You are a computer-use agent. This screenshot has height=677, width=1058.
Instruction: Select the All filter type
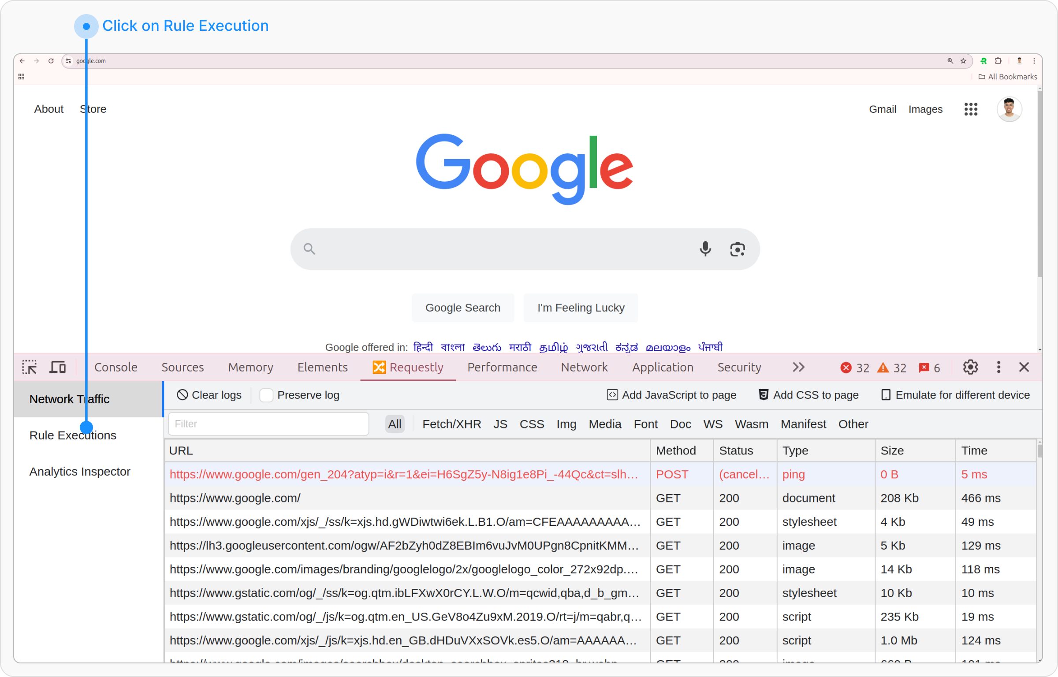coord(395,424)
